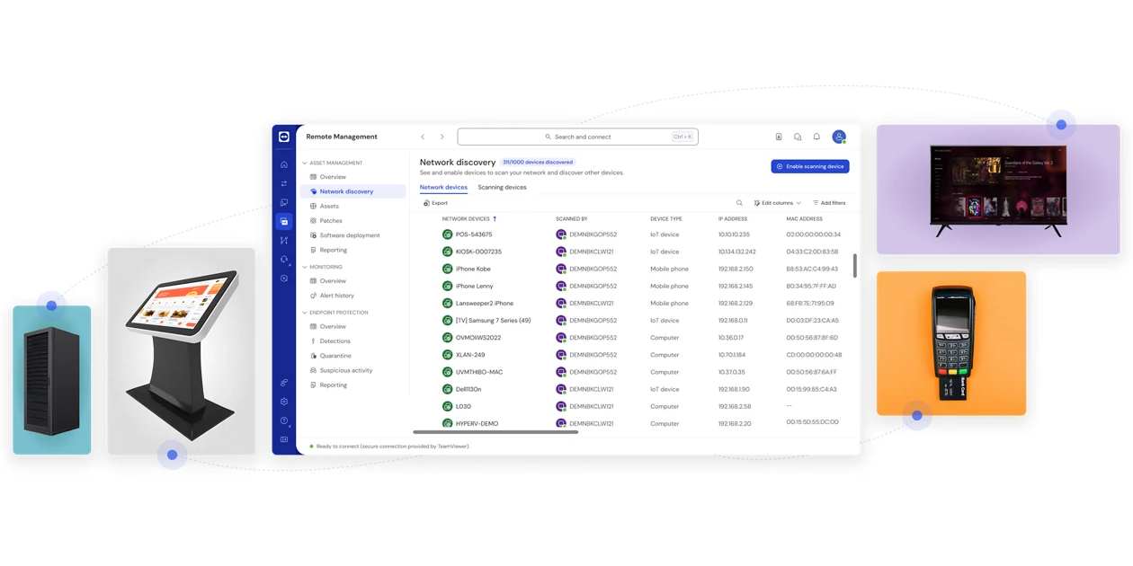Click the back navigation arrow
Image resolution: width=1133 pixels, height=566 pixels.
[423, 137]
